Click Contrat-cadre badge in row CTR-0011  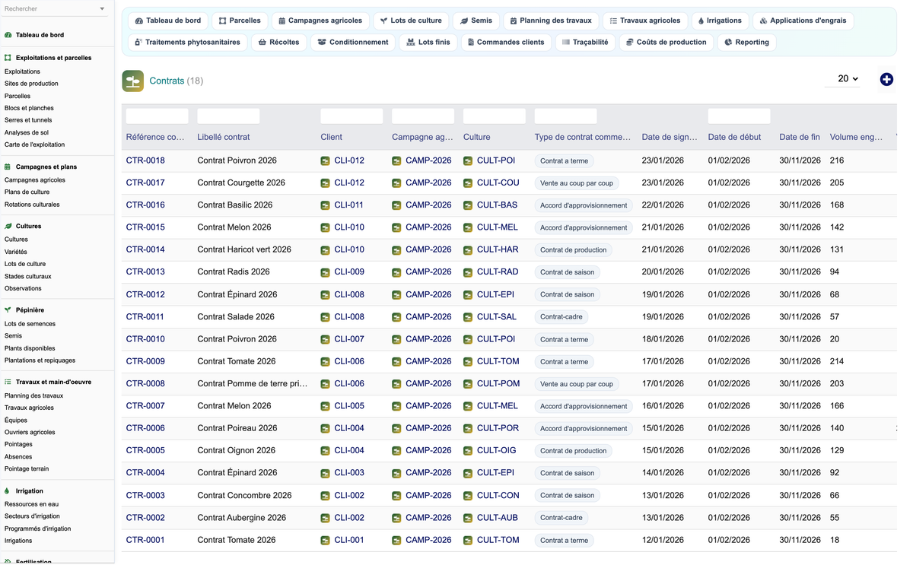pos(561,317)
